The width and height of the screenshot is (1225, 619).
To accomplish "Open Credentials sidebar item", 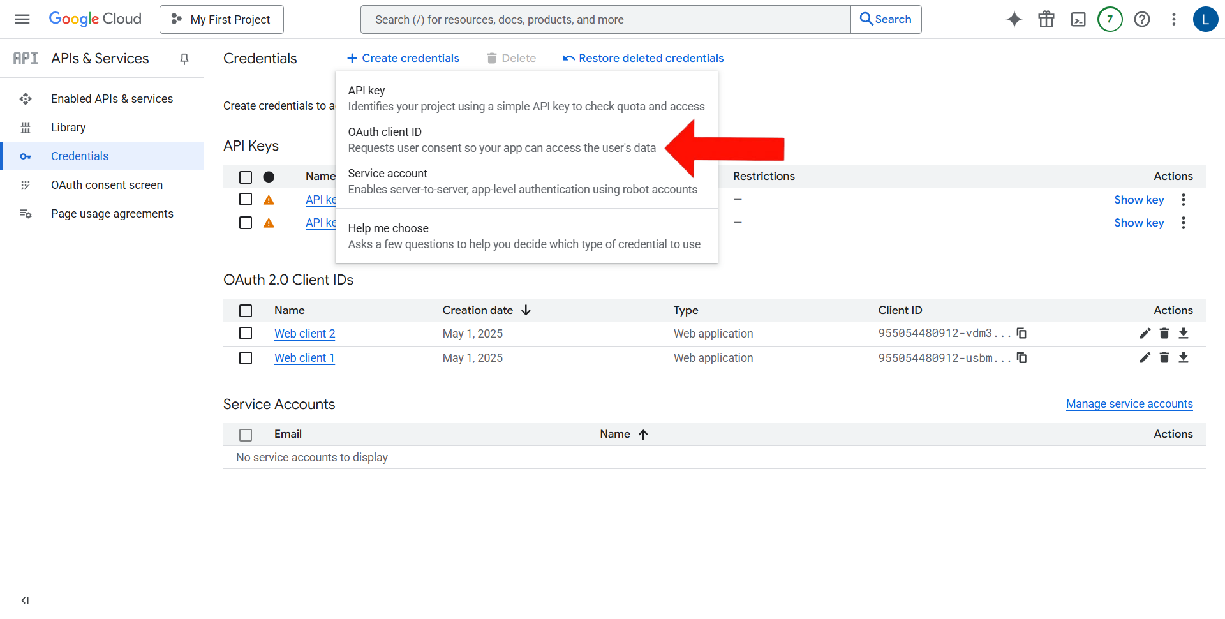I will [x=102, y=156].
